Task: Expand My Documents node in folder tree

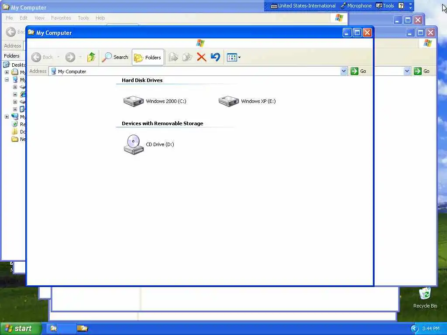Action: tap(7, 72)
